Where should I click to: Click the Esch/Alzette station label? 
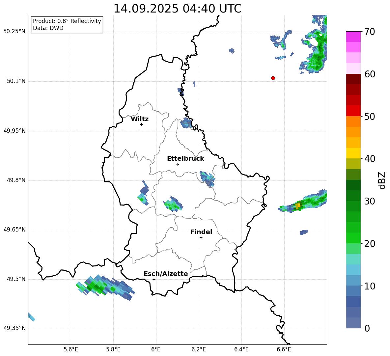[x=166, y=274]
